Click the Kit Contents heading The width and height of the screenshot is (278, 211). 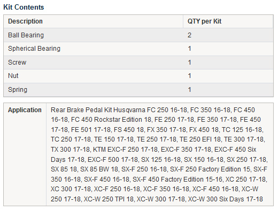(x=24, y=7)
